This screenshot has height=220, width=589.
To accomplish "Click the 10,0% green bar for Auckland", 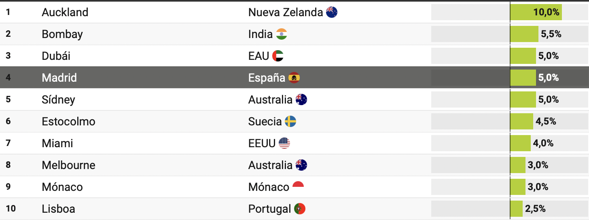I will pos(536,12).
